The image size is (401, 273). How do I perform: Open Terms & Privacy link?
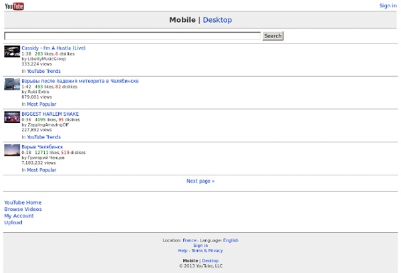[x=207, y=250]
